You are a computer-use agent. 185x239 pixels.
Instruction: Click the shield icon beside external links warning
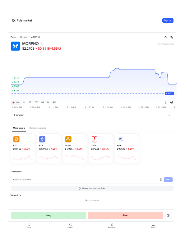[80, 188]
